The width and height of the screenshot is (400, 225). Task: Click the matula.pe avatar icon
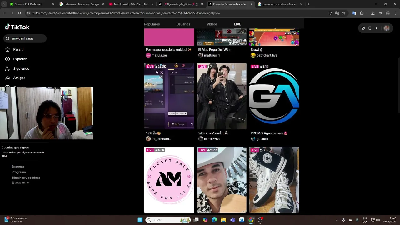pyautogui.click(x=148, y=55)
